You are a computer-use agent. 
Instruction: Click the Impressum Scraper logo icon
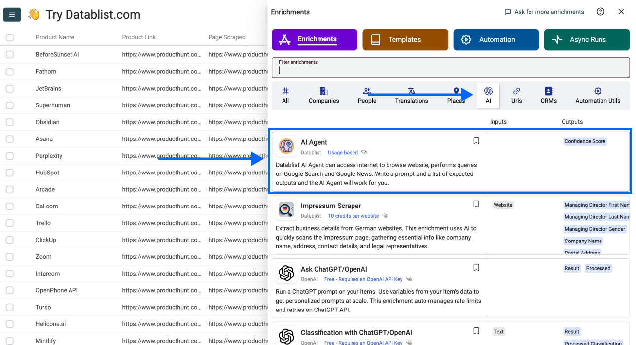(286, 210)
